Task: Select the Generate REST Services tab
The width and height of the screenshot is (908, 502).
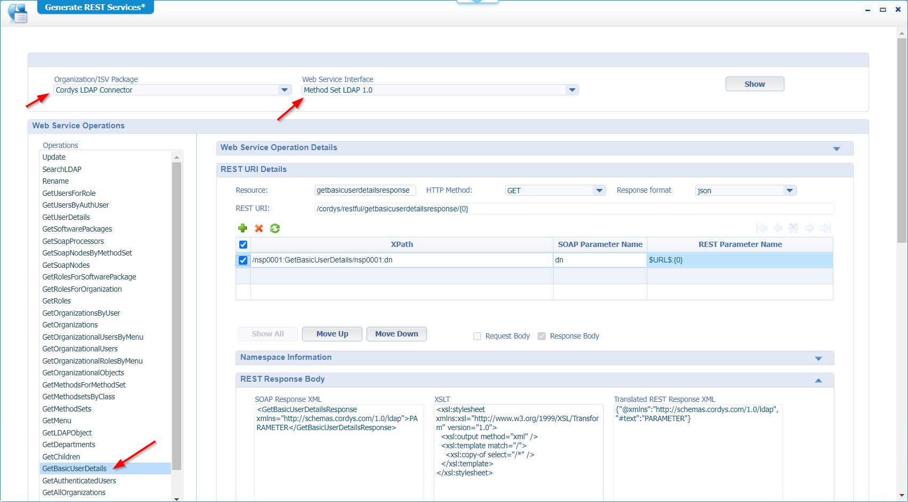Action: (x=95, y=7)
